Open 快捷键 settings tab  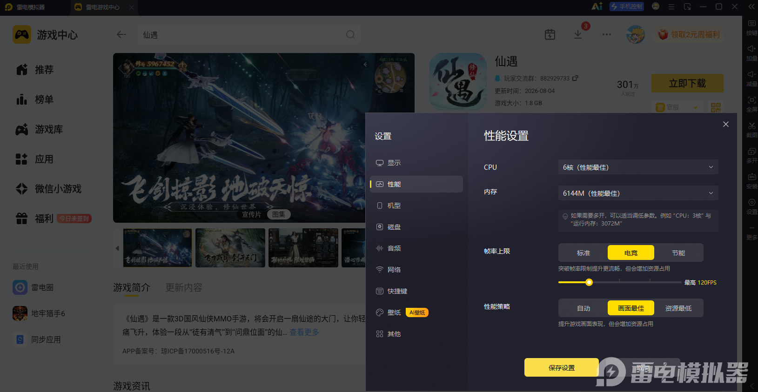pos(416,291)
